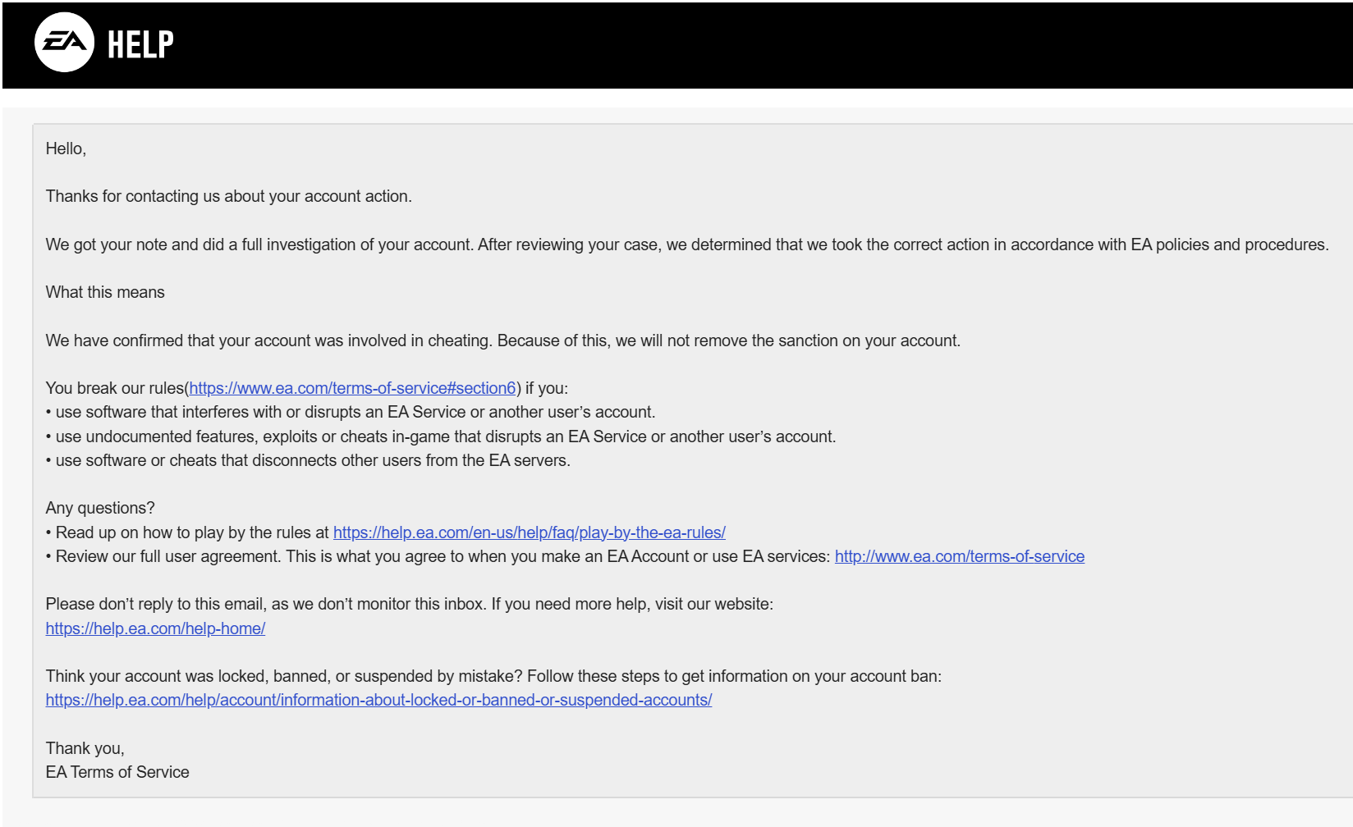Click bullet 'use software or cheats that disconnects'
Image resolution: width=1353 pixels, height=827 pixels.
pos(308,460)
